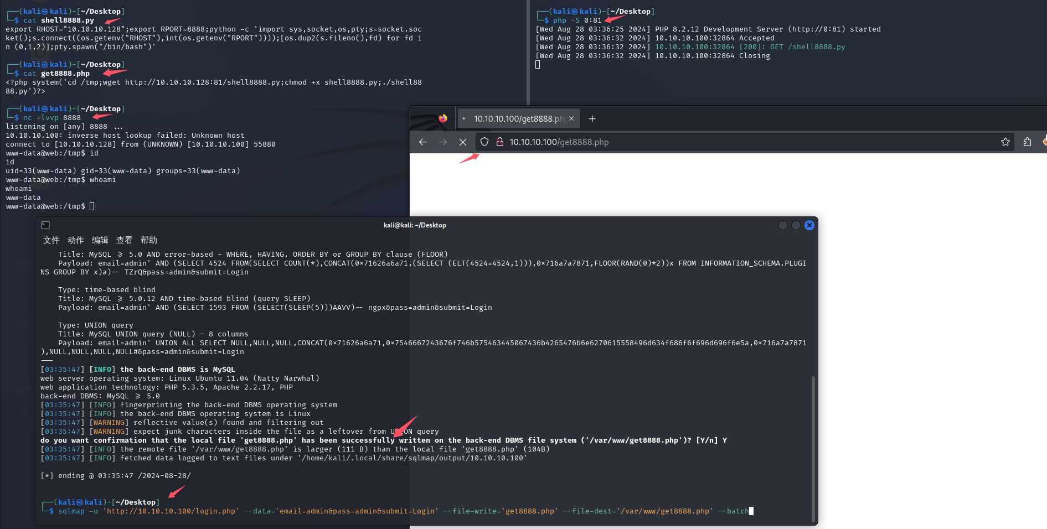Image resolution: width=1047 pixels, height=529 pixels.
Task: Open the 编辑 menu in terminal window
Action: tap(100, 240)
